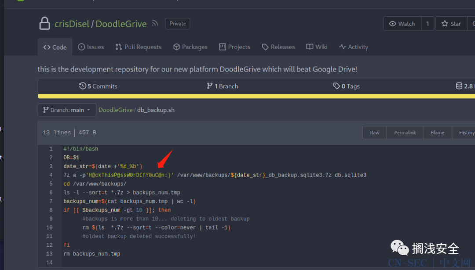Go to the Pull Requests tab
The image size is (475, 270).
(139, 47)
